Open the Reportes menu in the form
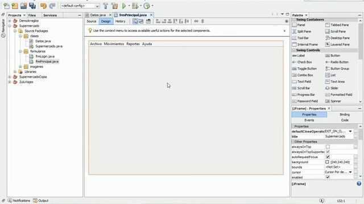 click(x=133, y=44)
